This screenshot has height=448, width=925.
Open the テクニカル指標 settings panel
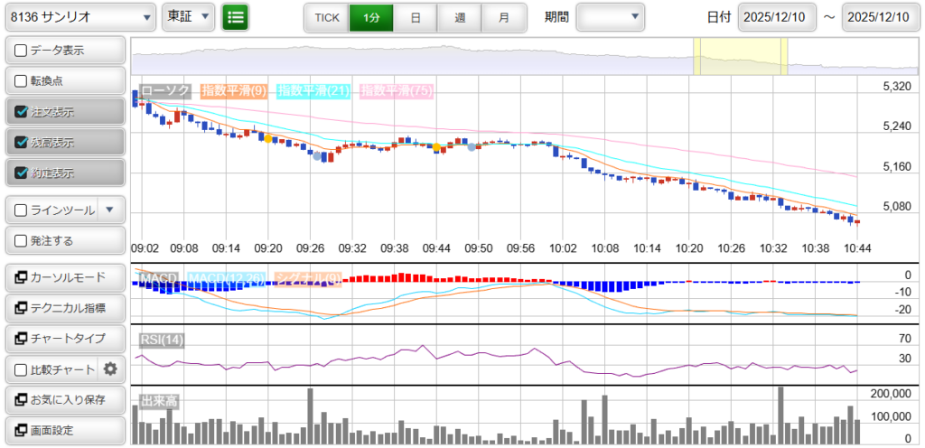click(x=64, y=308)
